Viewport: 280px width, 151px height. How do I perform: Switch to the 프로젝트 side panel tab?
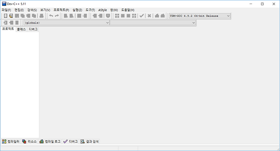(8, 29)
